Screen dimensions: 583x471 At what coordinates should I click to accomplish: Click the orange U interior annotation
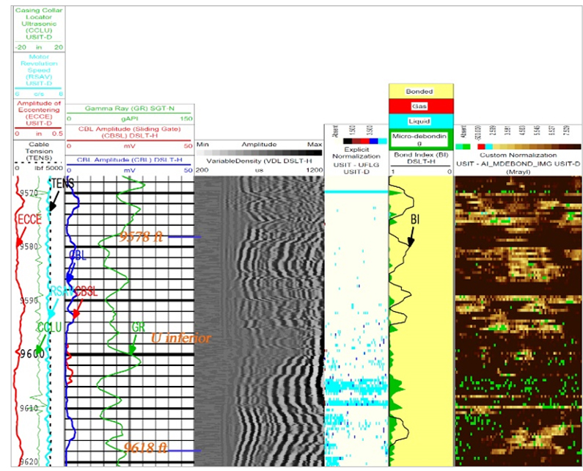click(180, 338)
